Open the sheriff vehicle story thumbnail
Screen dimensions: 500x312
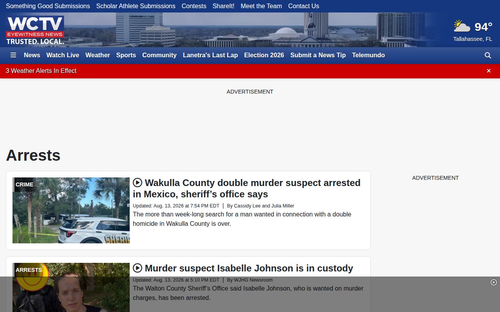71,211
